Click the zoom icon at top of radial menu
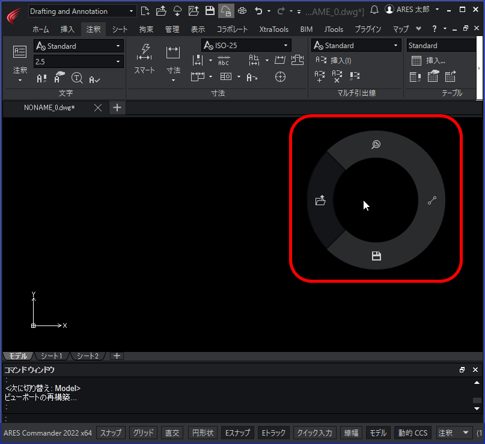485x444 pixels. 376,144
